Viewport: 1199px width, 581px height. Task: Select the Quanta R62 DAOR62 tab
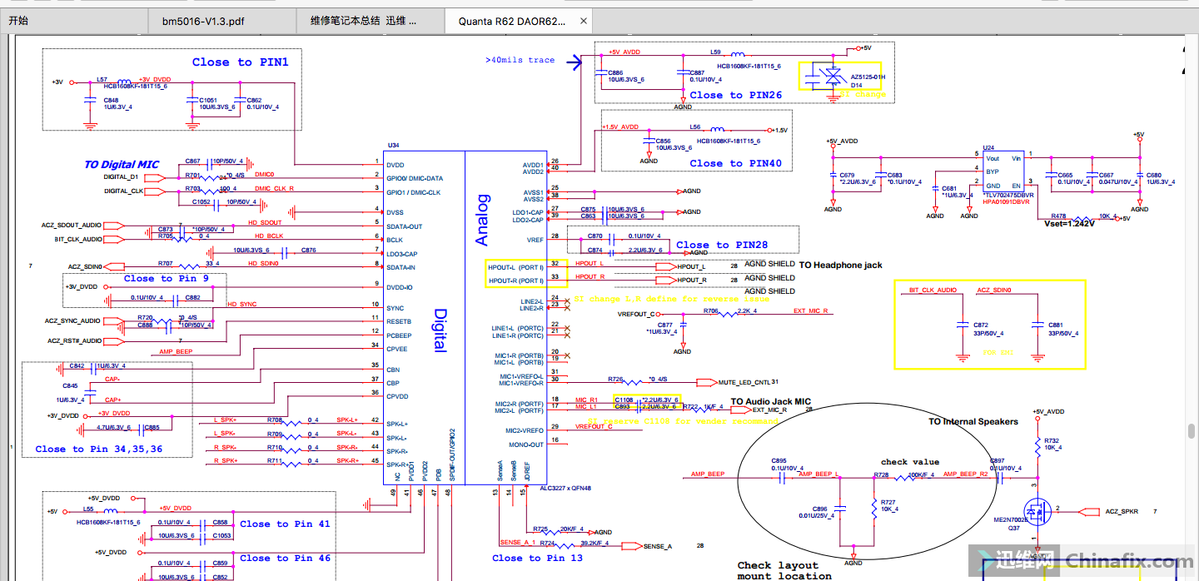511,21
